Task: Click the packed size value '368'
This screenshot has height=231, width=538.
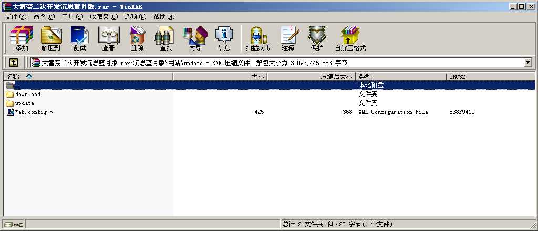Action: pos(347,112)
